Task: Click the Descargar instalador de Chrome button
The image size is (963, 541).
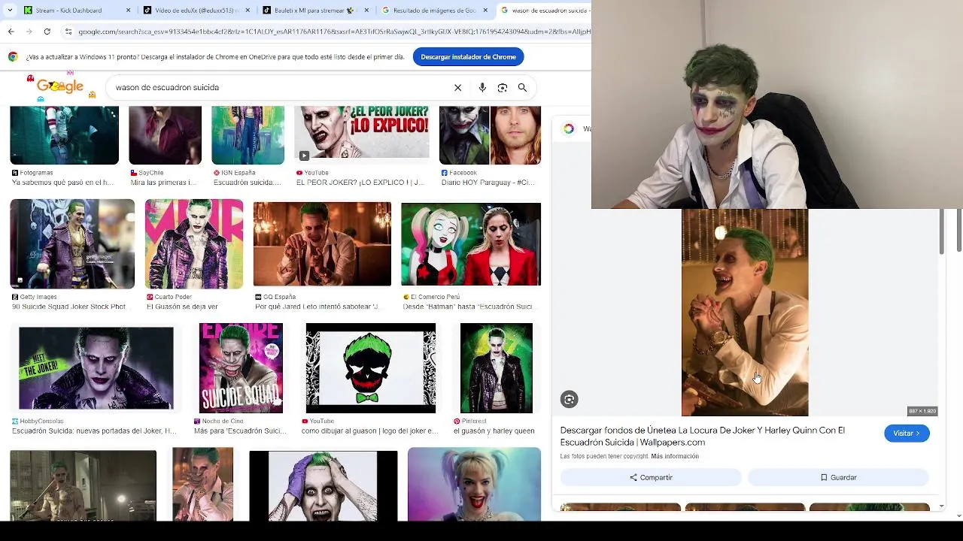Action: 468,57
